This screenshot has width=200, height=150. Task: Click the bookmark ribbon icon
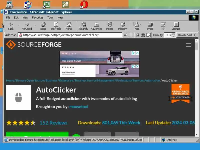[131, 35]
